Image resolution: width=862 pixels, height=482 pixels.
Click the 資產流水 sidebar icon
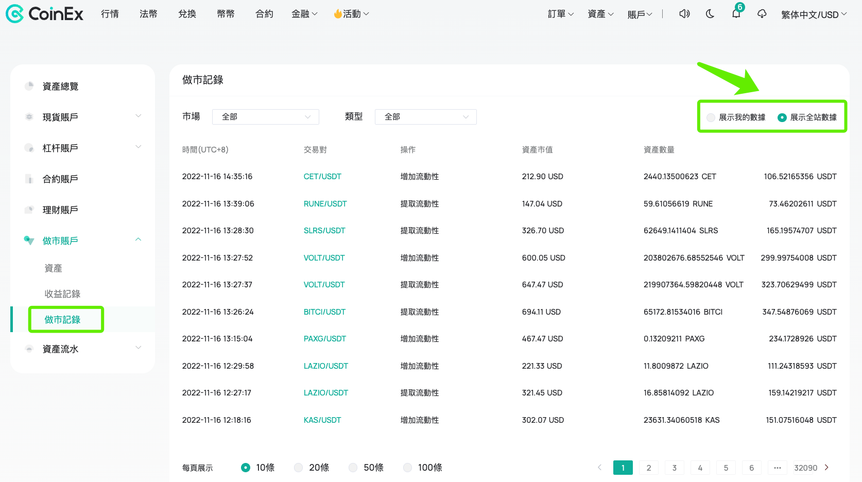[29, 349]
